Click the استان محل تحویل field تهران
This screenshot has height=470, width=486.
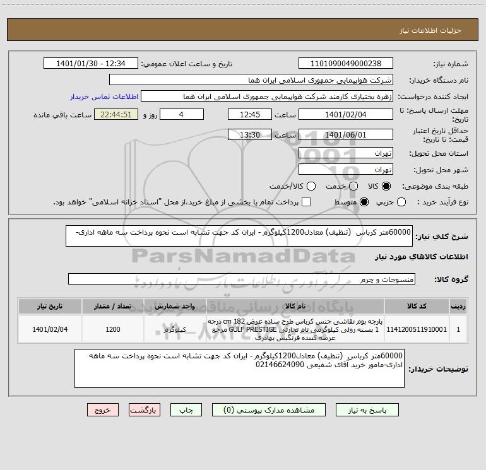coord(346,153)
